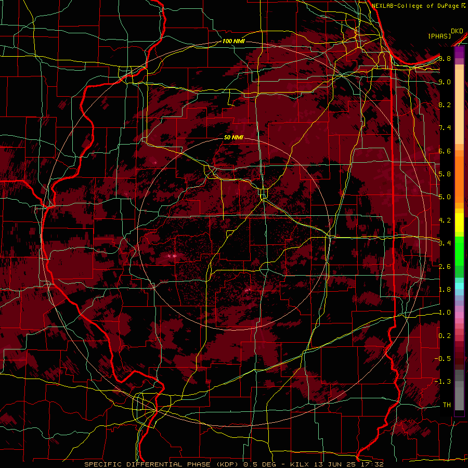Click the 1.0 value on the color scale
The image size is (468, 468).
coord(445,313)
